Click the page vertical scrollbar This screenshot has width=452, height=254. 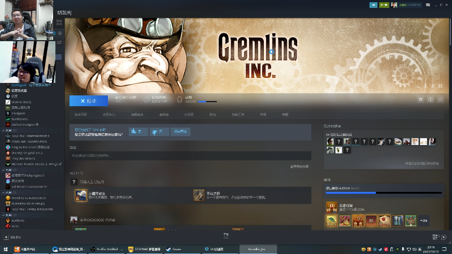[450, 32]
